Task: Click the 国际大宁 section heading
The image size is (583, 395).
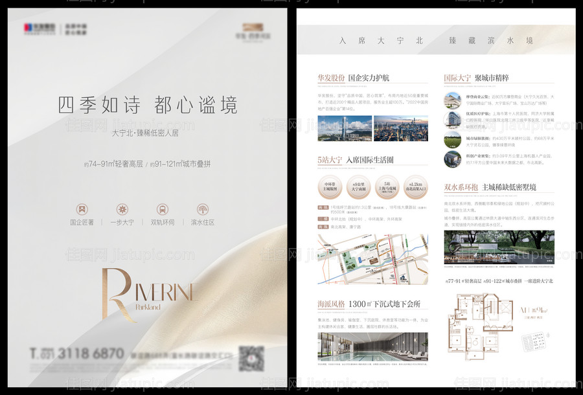Action: (457, 78)
